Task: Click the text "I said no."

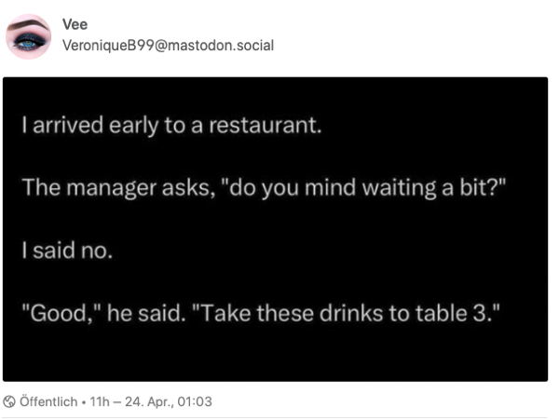Action: pyautogui.click(x=65, y=250)
